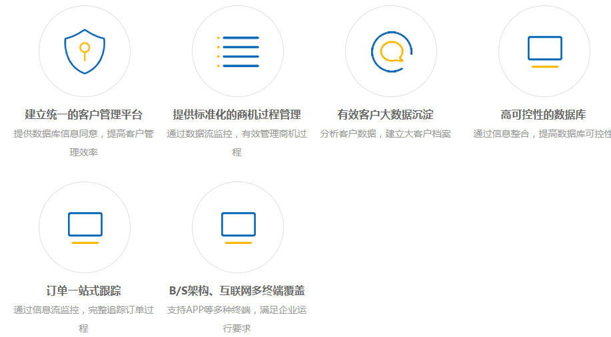
Task: Click the B/S架构、互联网多终端覆盖 heading
Action: pos(237,290)
